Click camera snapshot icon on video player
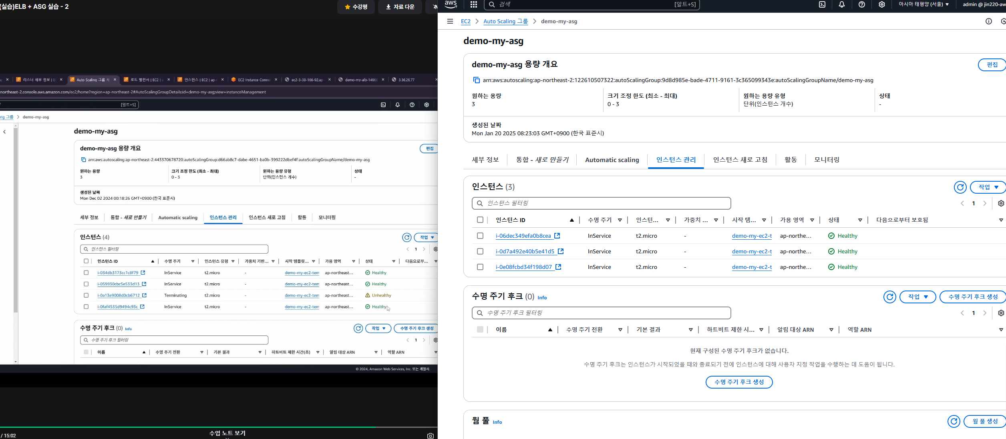 pyautogui.click(x=431, y=435)
